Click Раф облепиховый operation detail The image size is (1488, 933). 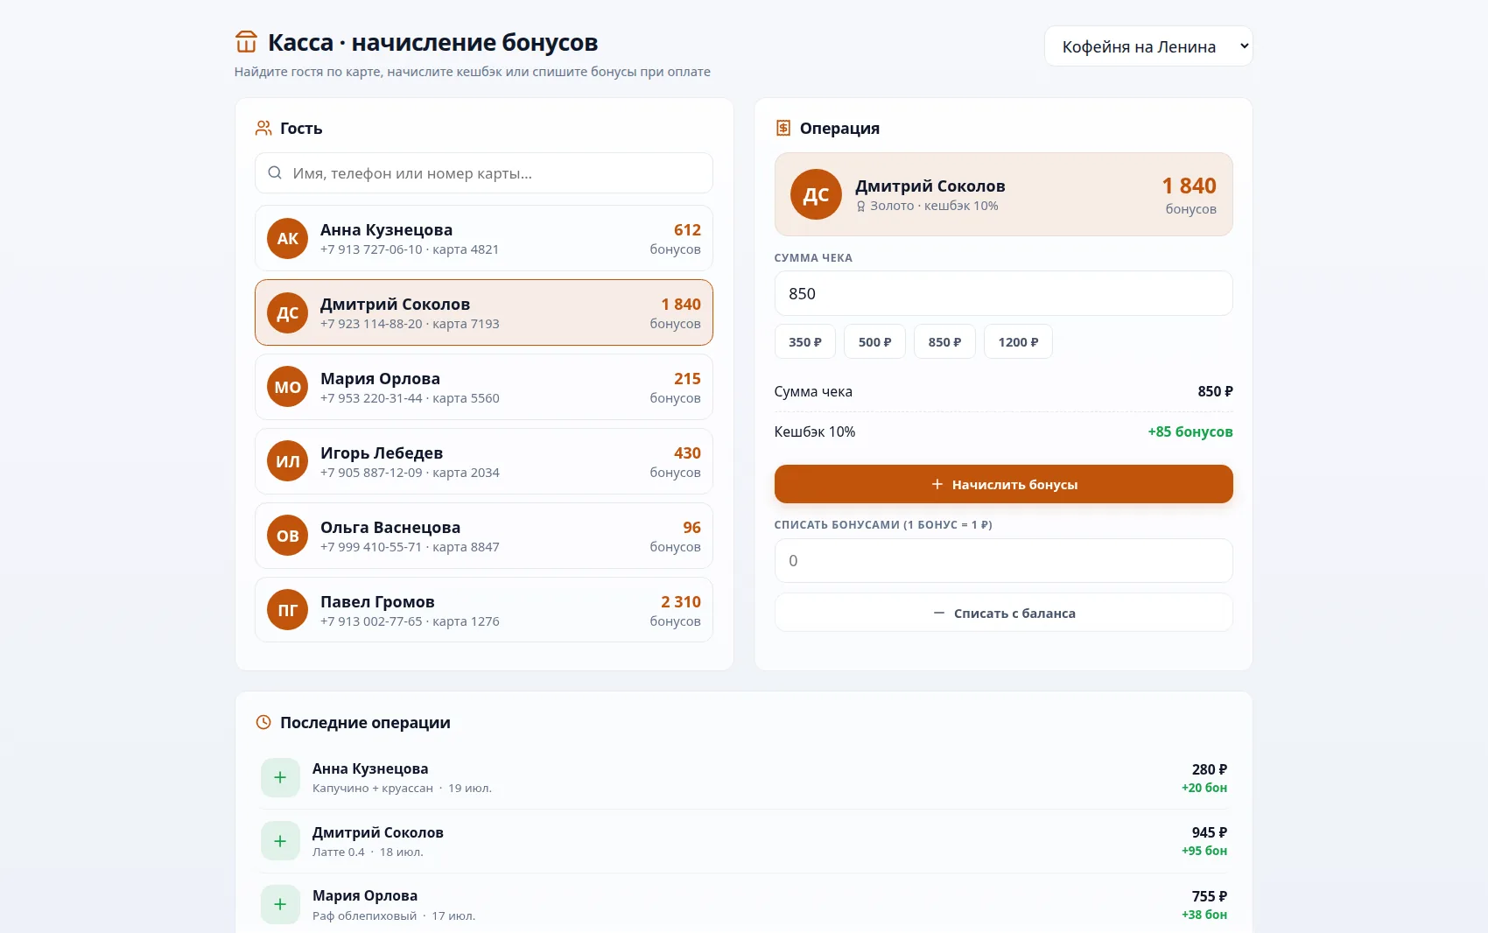(365, 915)
